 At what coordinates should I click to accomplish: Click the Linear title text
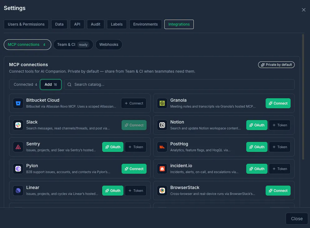[32, 187]
